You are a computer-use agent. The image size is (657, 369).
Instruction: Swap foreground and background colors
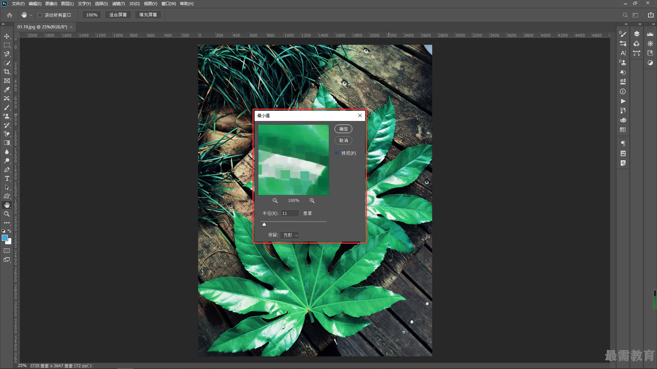(10, 231)
